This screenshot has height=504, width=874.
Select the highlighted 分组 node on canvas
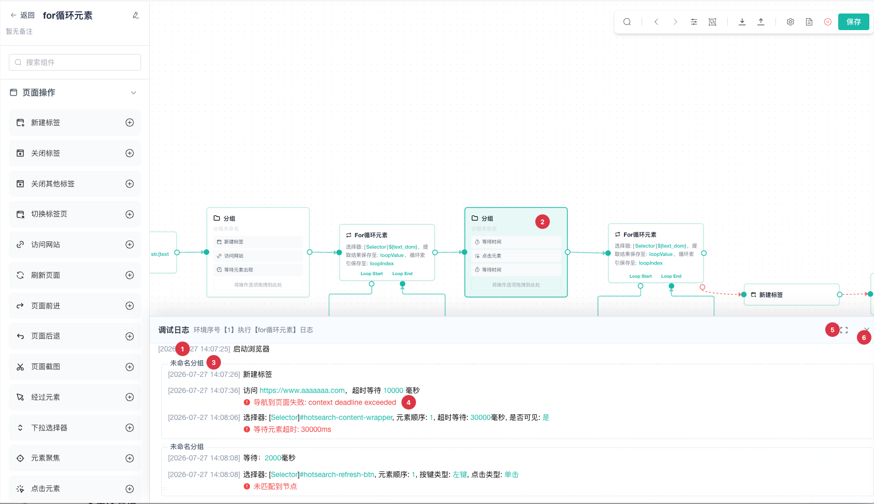(516, 252)
